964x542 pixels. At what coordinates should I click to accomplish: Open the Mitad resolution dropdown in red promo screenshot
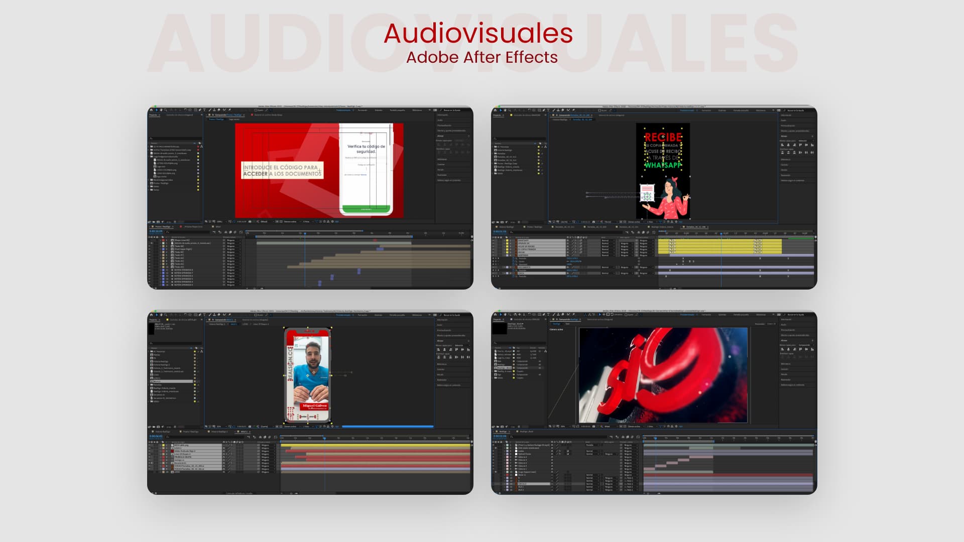click(x=266, y=221)
